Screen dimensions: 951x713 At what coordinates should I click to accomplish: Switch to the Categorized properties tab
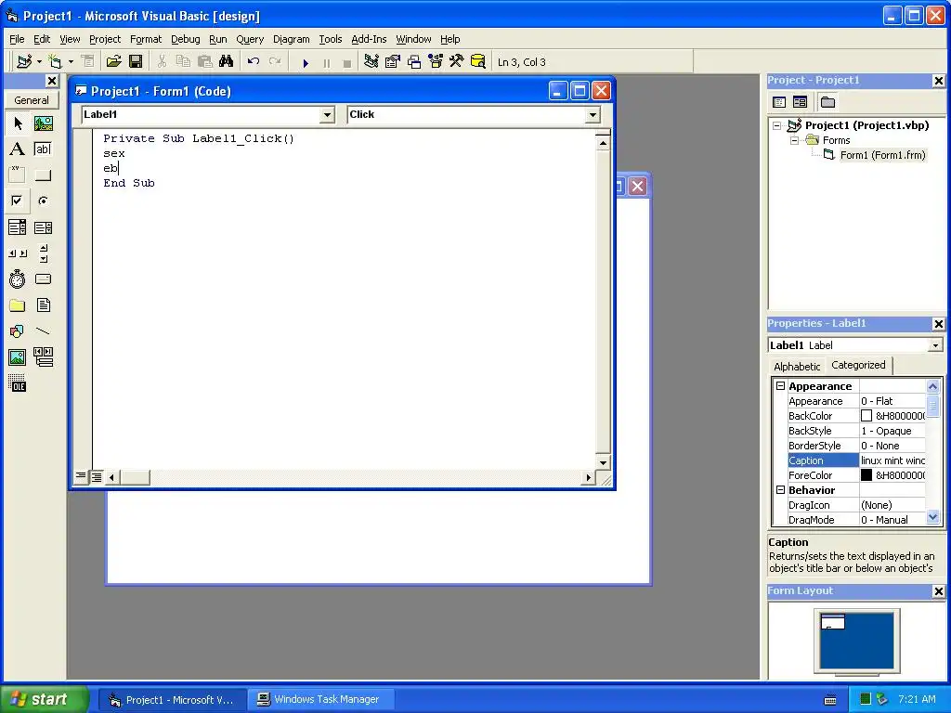[858, 365]
